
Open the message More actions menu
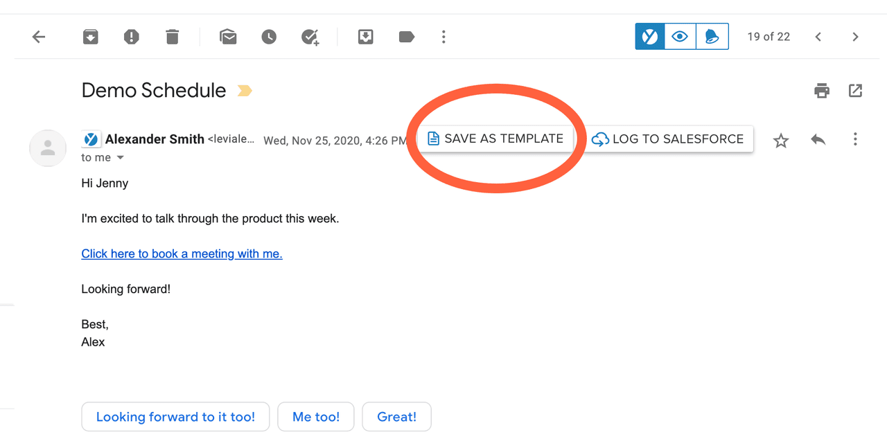855,139
